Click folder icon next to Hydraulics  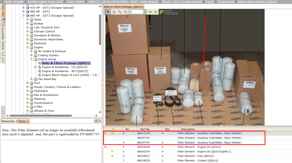click(x=32, y=91)
